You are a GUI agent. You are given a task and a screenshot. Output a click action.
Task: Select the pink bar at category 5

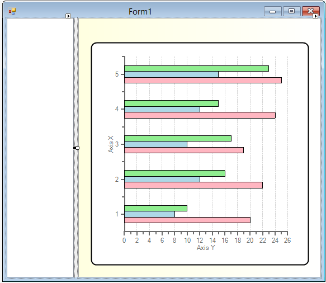203,81
